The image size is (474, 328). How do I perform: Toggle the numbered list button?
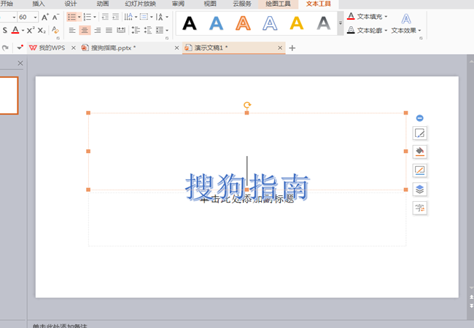click(88, 17)
